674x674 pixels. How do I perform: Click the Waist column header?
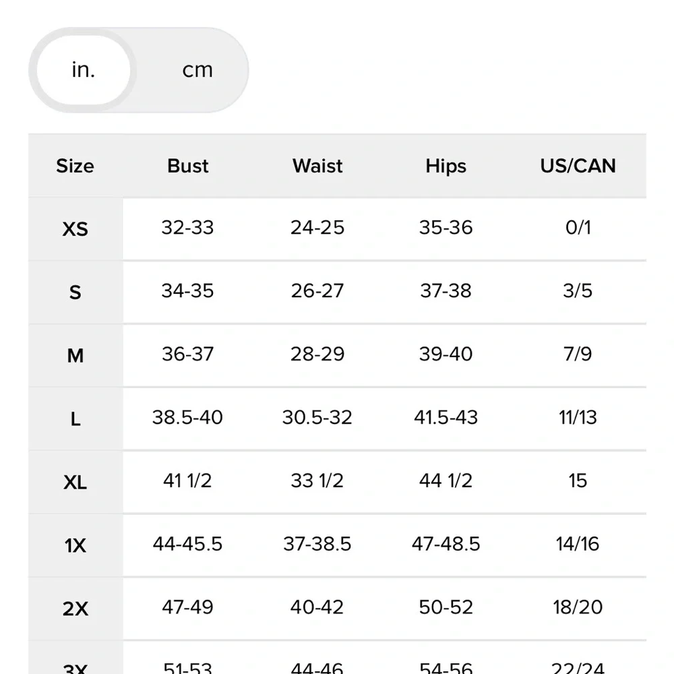coord(317,166)
